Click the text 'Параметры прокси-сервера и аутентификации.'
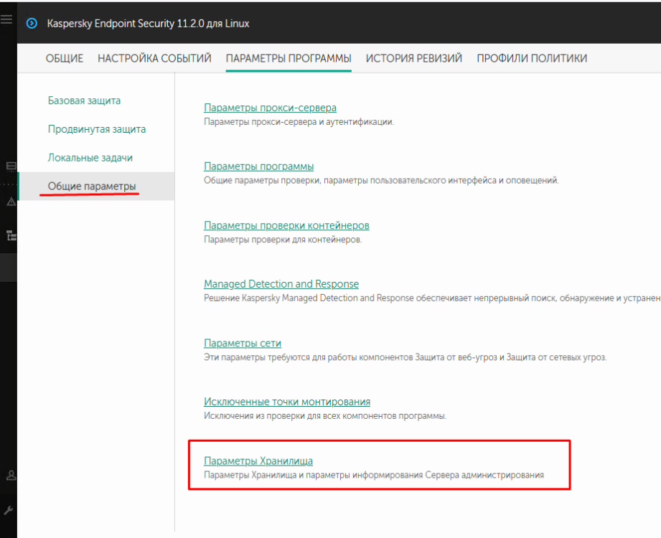The width and height of the screenshot is (661, 538). click(299, 122)
